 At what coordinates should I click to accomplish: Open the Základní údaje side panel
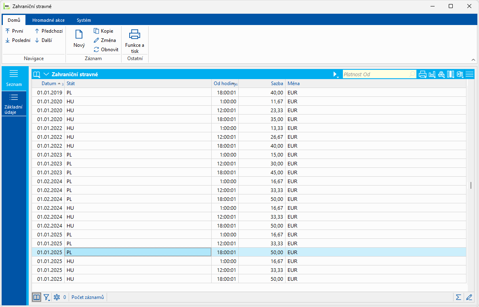tap(14, 104)
